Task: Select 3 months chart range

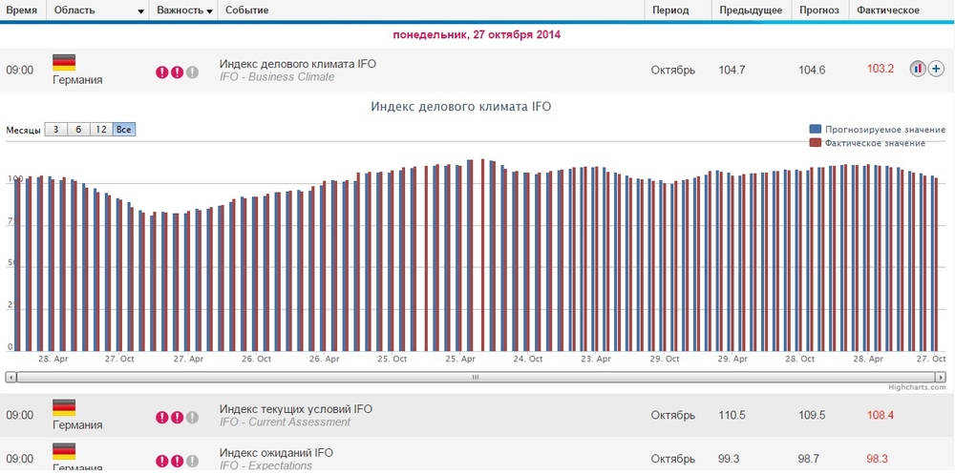Action: coord(56,130)
